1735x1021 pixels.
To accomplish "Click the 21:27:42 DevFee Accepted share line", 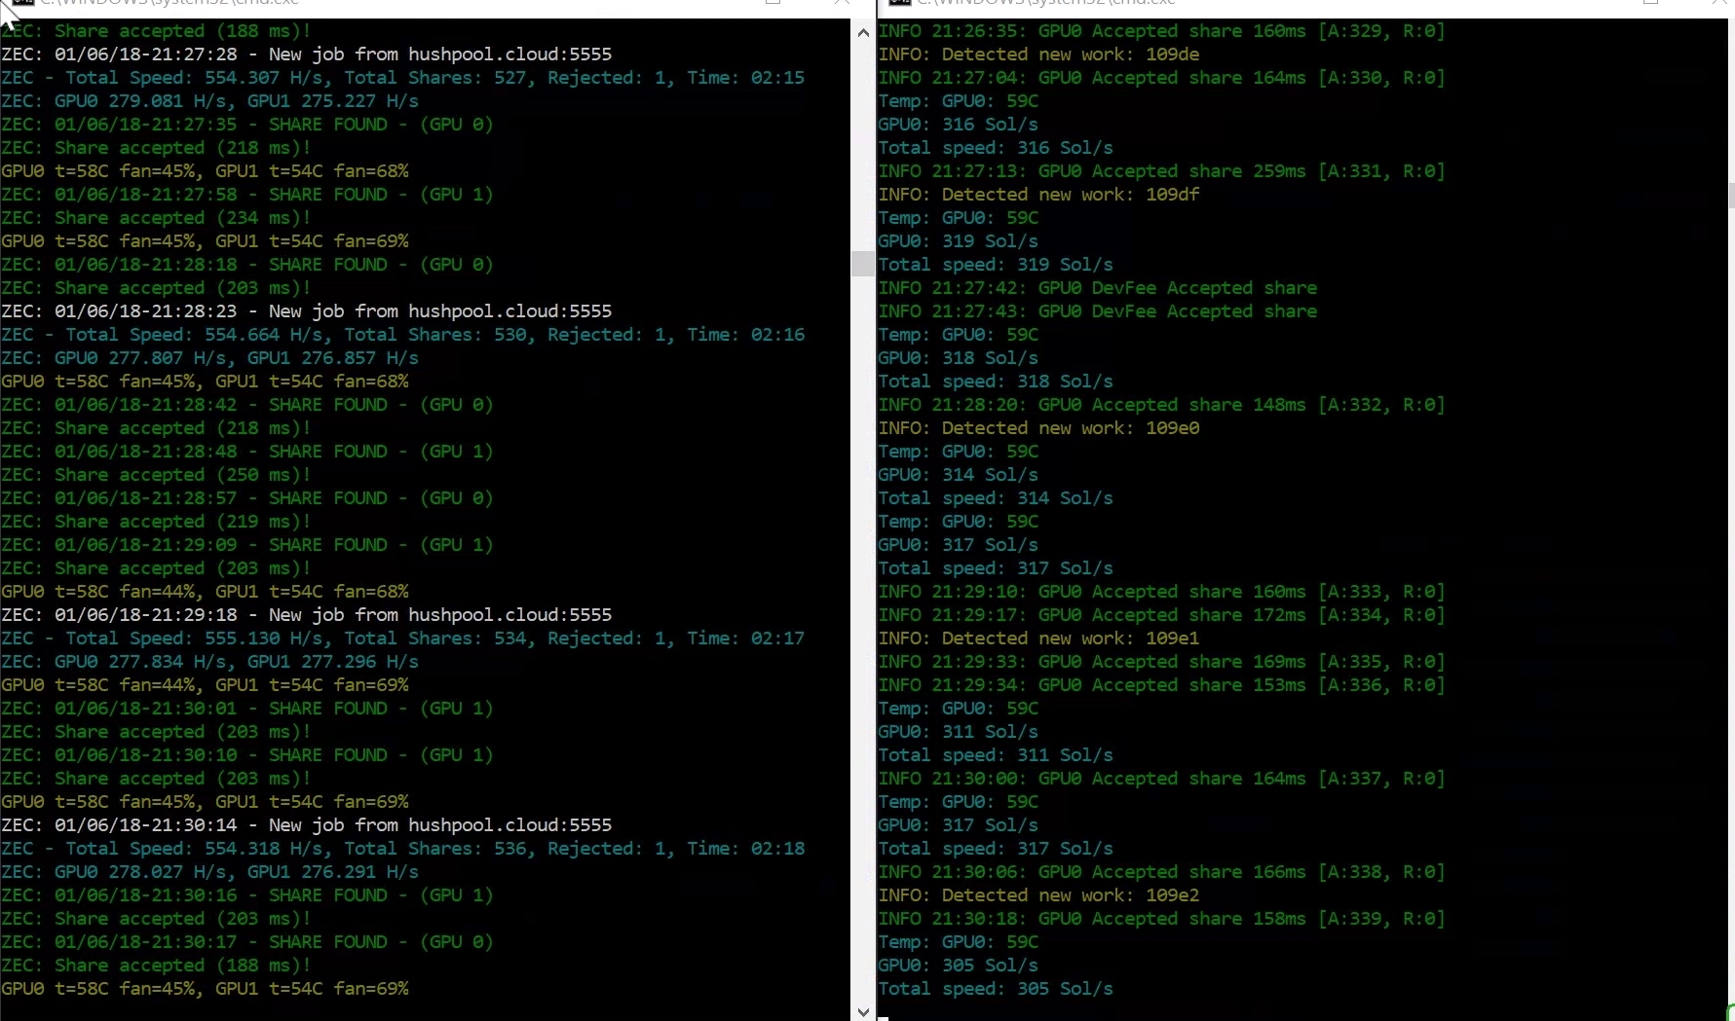I will [1098, 288].
